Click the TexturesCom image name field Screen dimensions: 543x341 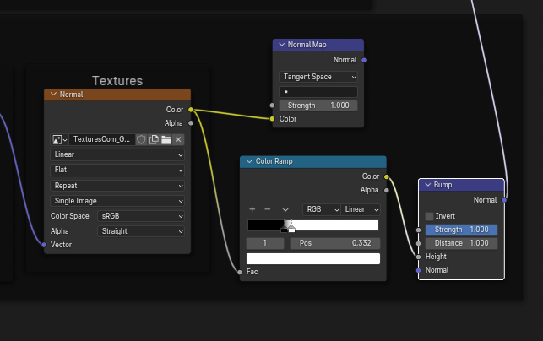point(102,139)
